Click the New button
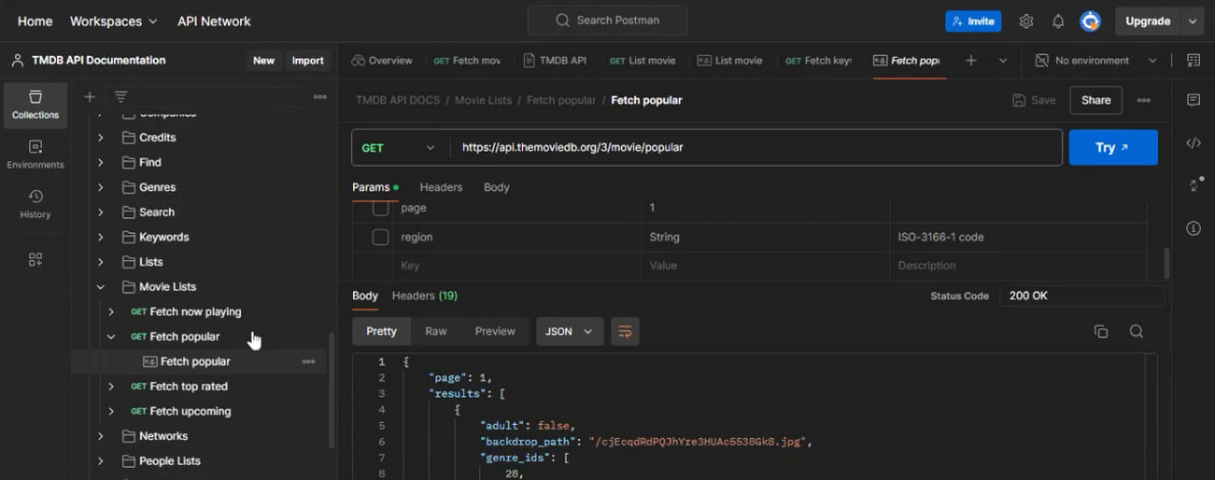This screenshot has height=480, width=1215. pyautogui.click(x=264, y=60)
